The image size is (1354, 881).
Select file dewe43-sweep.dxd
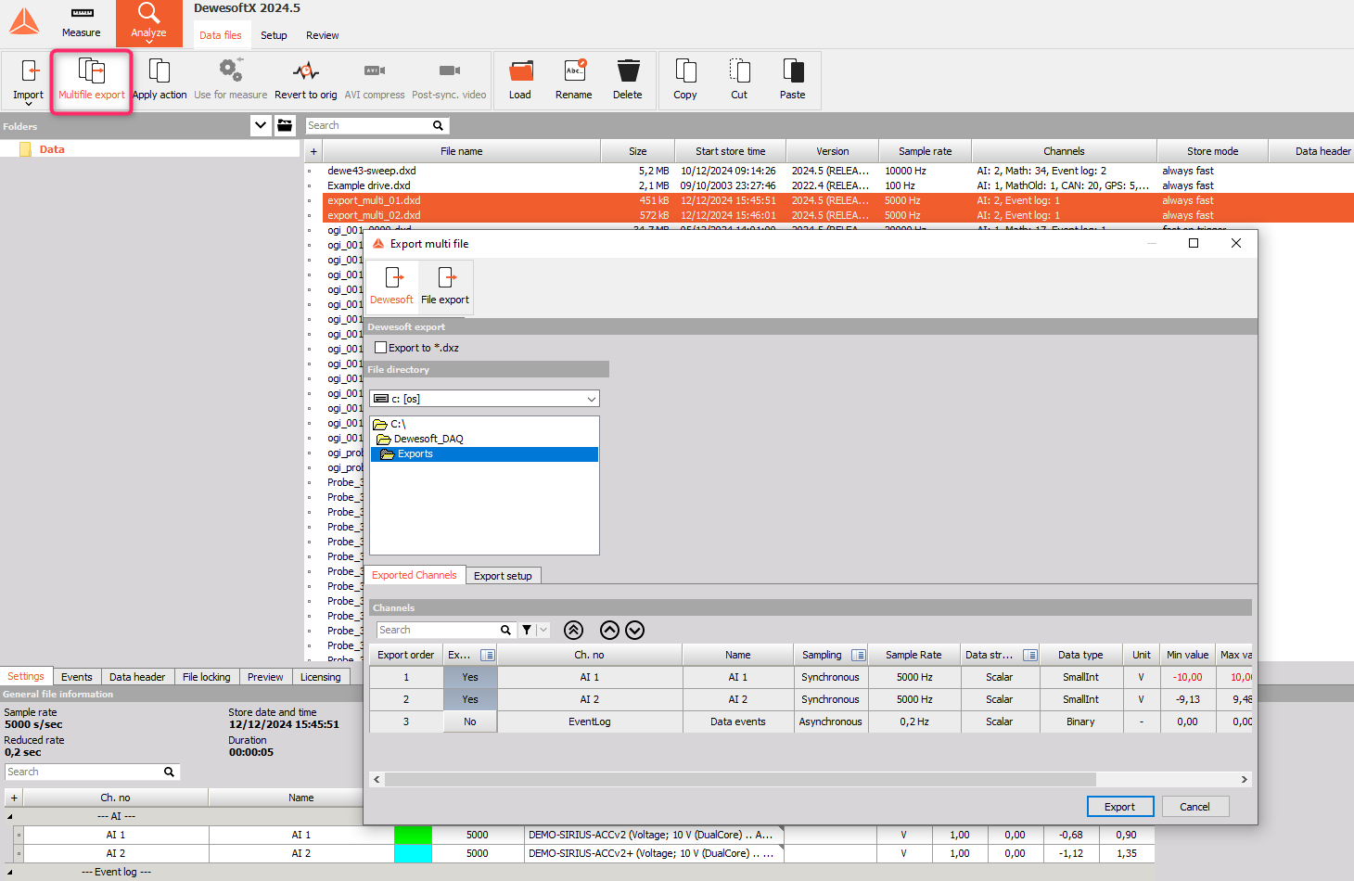pos(372,171)
